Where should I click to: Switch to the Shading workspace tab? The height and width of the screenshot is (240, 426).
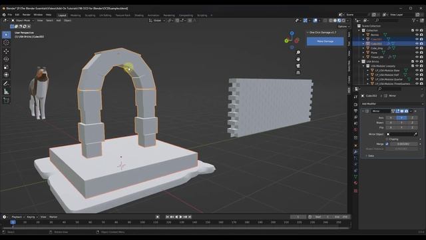click(x=139, y=15)
